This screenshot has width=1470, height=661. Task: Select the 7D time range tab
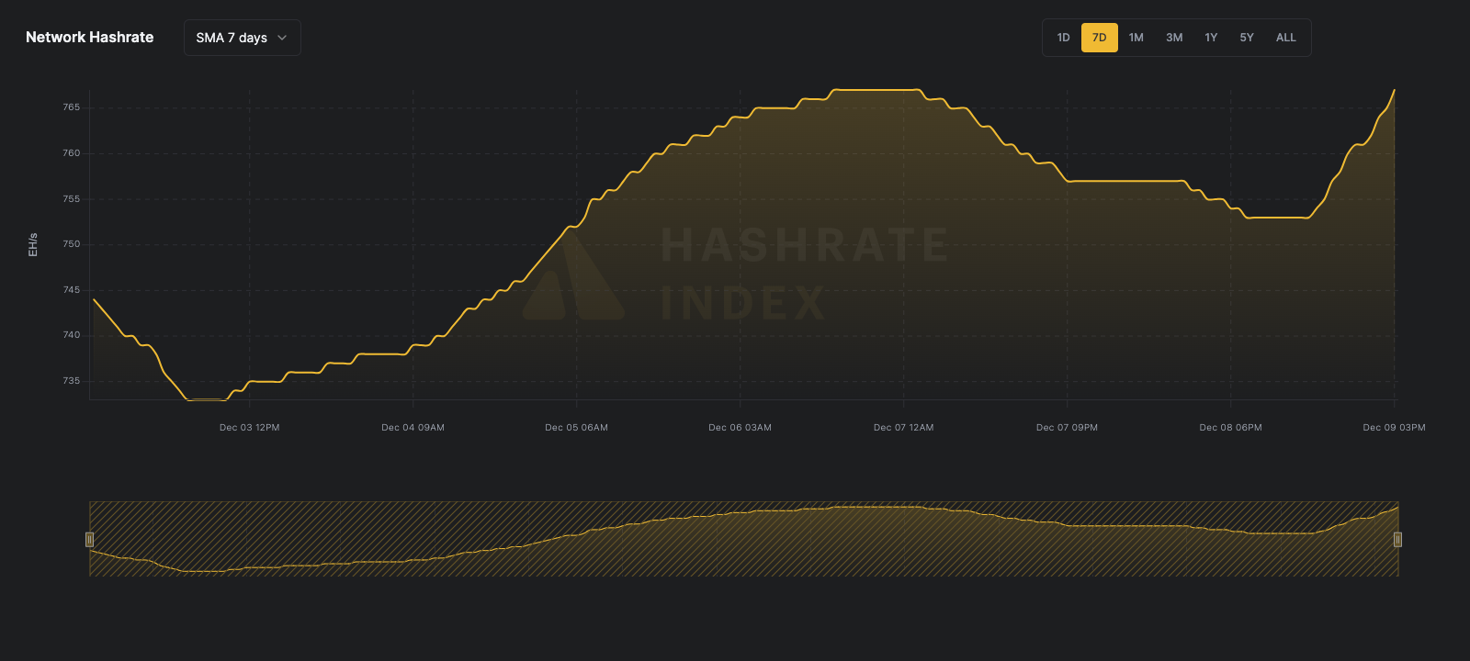(x=1100, y=38)
